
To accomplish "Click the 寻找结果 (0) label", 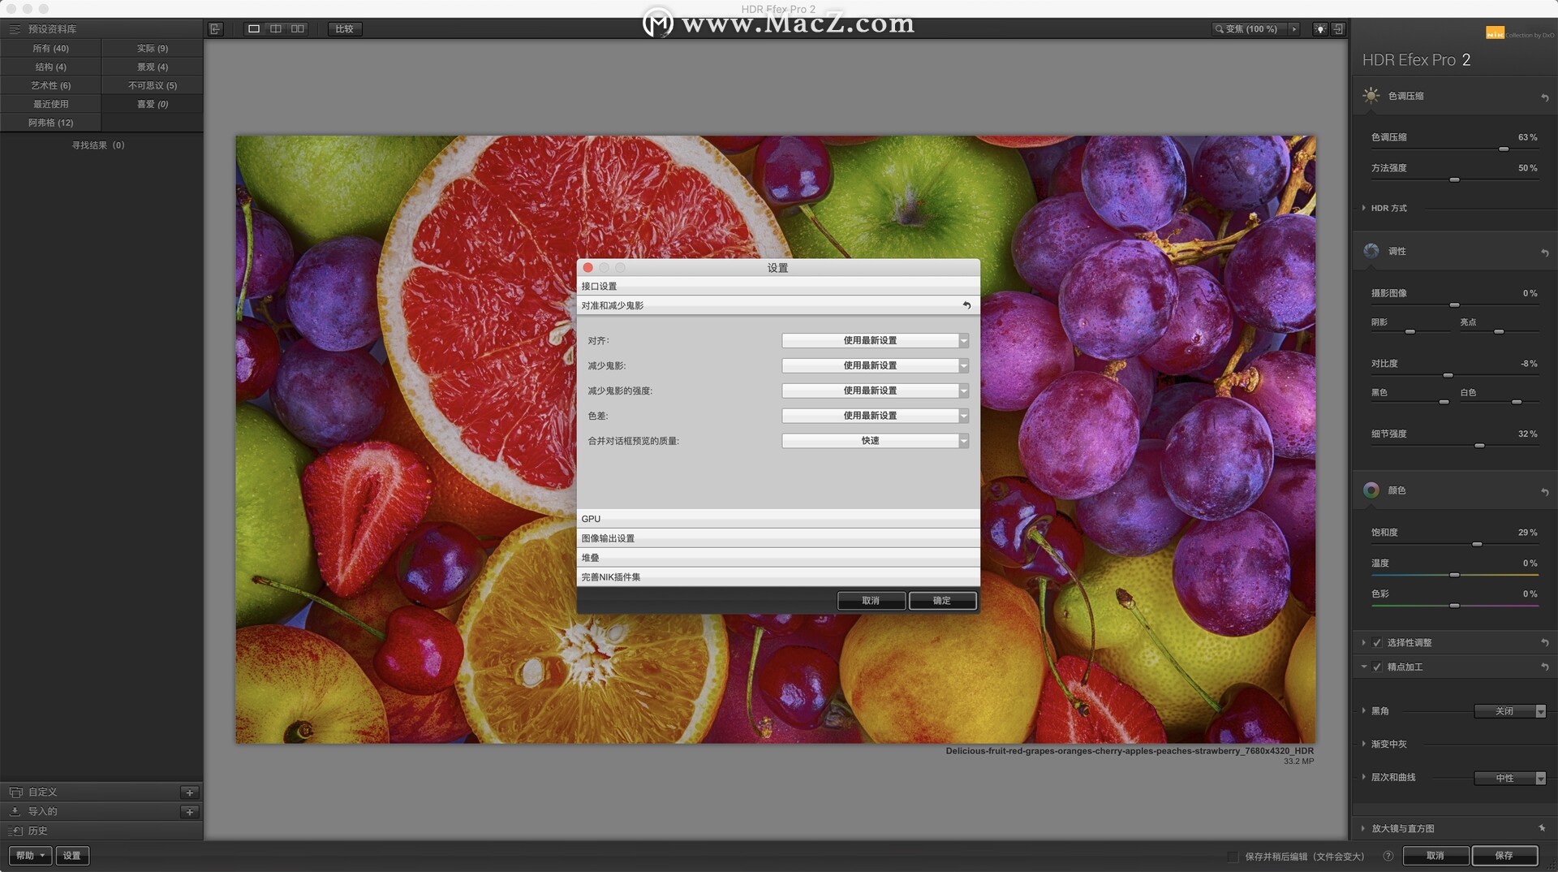I will pos(98,145).
